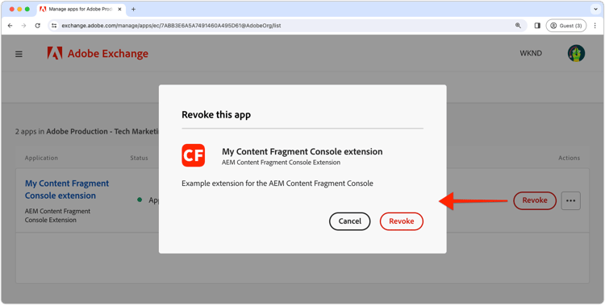Click the zoom magnifier icon in address bar
This screenshot has width=605, height=305.
(x=518, y=26)
